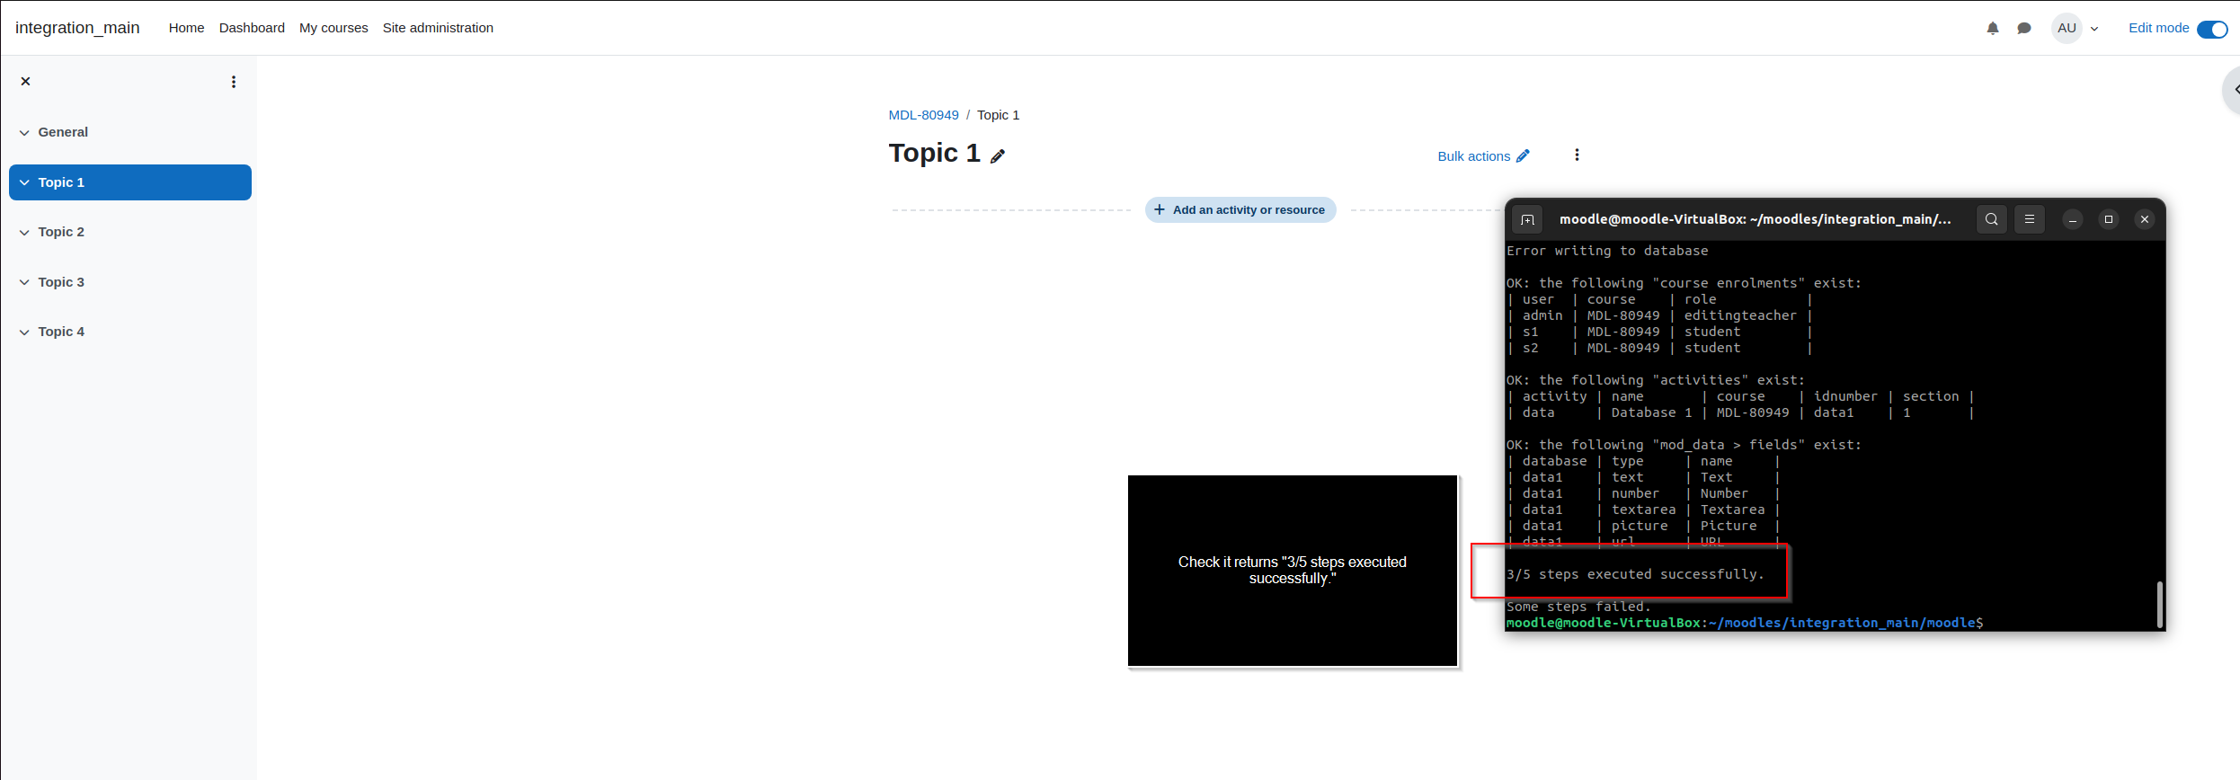
Task: Minimize the terminal window
Action: (x=2073, y=219)
